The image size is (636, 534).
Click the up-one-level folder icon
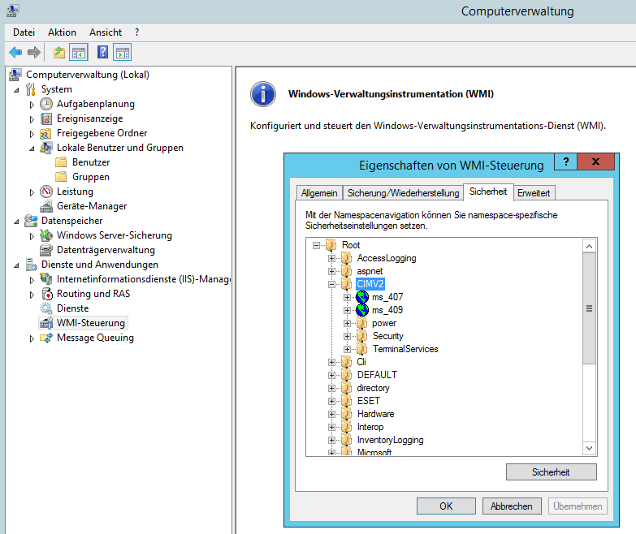pyautogui.click(x=58, y=53)
